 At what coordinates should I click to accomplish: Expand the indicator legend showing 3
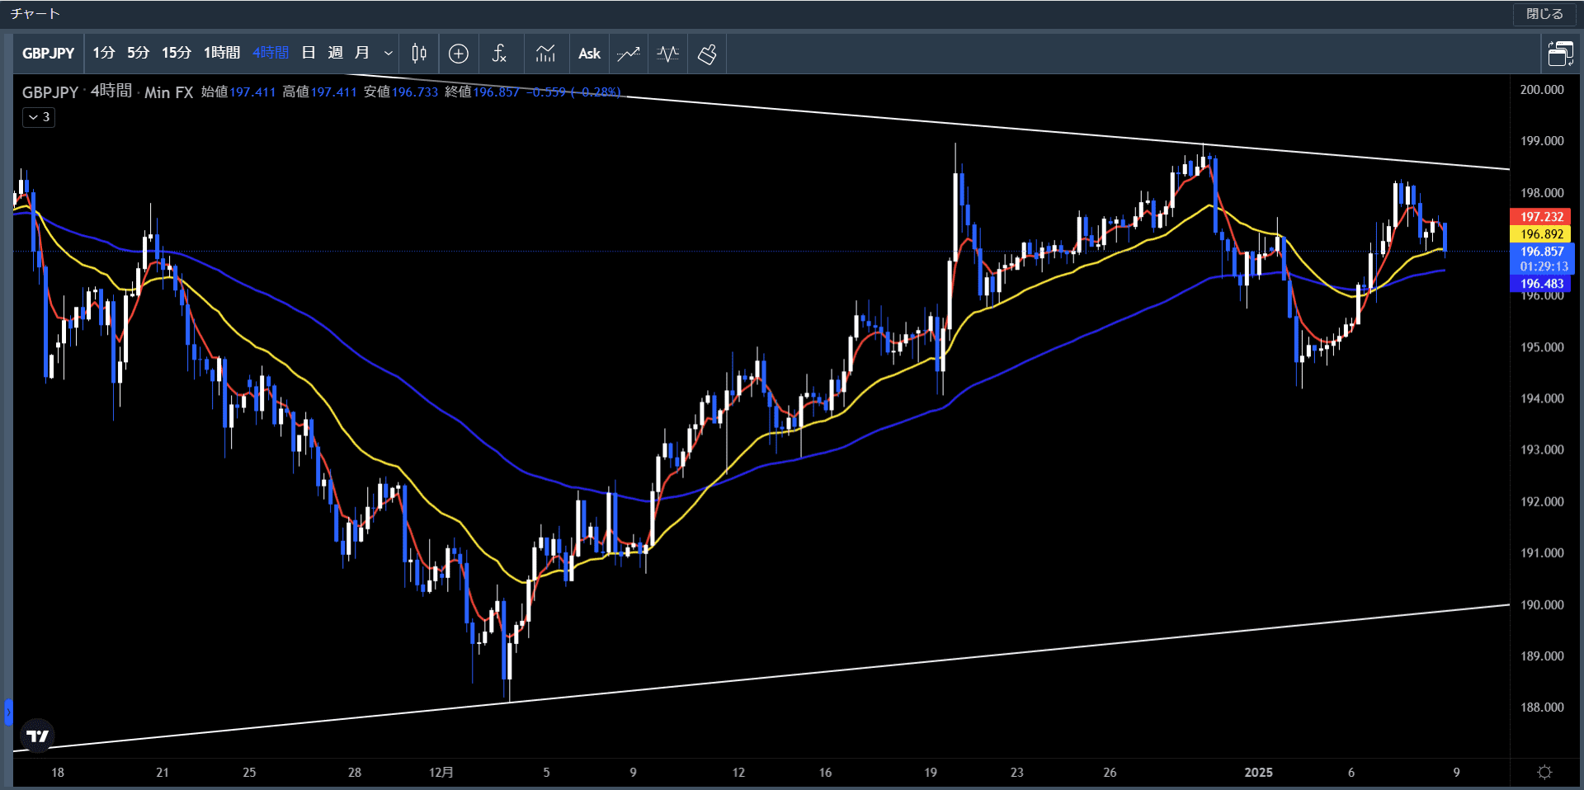pos(39,117)
